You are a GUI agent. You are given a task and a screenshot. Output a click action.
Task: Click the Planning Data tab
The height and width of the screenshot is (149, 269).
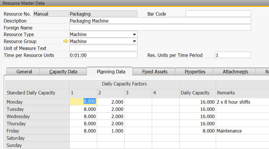click(x=111, y=72)
